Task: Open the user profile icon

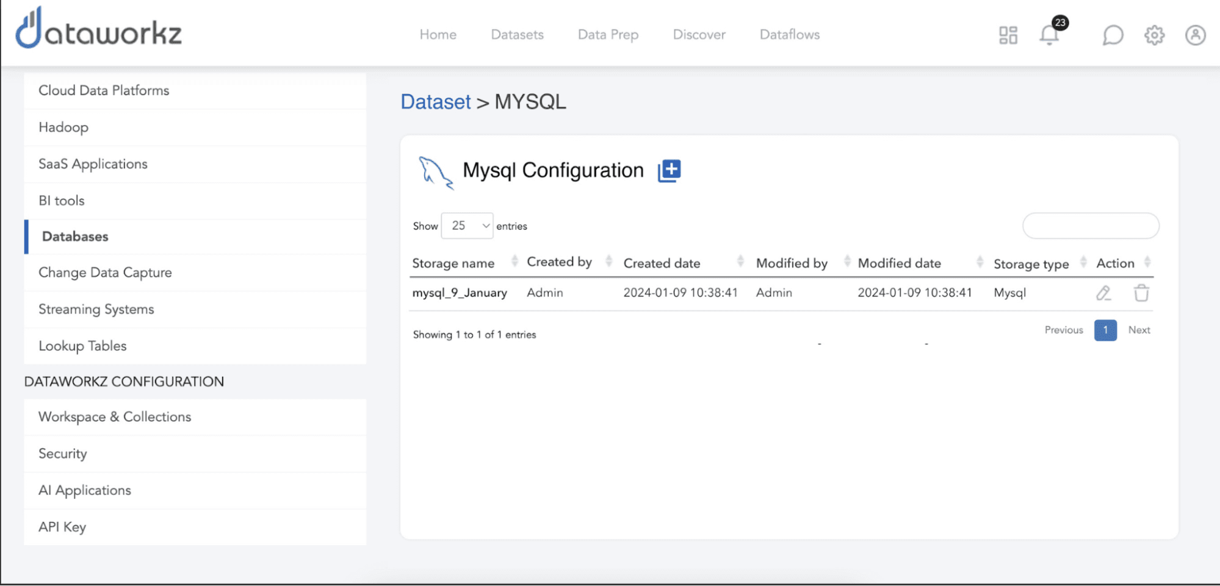Action: click(x=1195, y=35)
